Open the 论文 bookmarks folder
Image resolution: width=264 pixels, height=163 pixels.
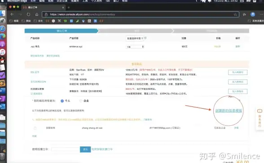click(39, 21)
